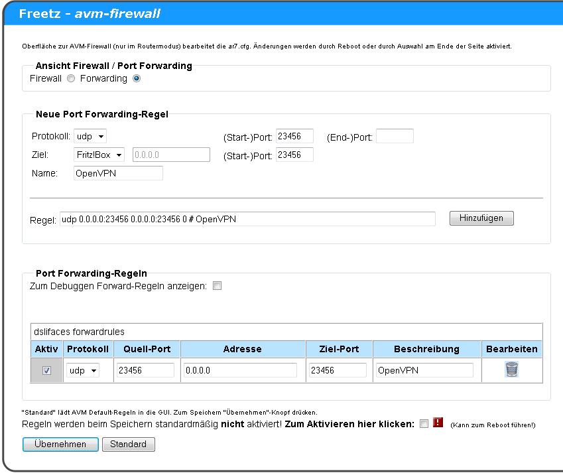The height and width of the screenshot is (473, 563).
Task: Select the Forwarding view radio button
Action: (x=137, y=78)
